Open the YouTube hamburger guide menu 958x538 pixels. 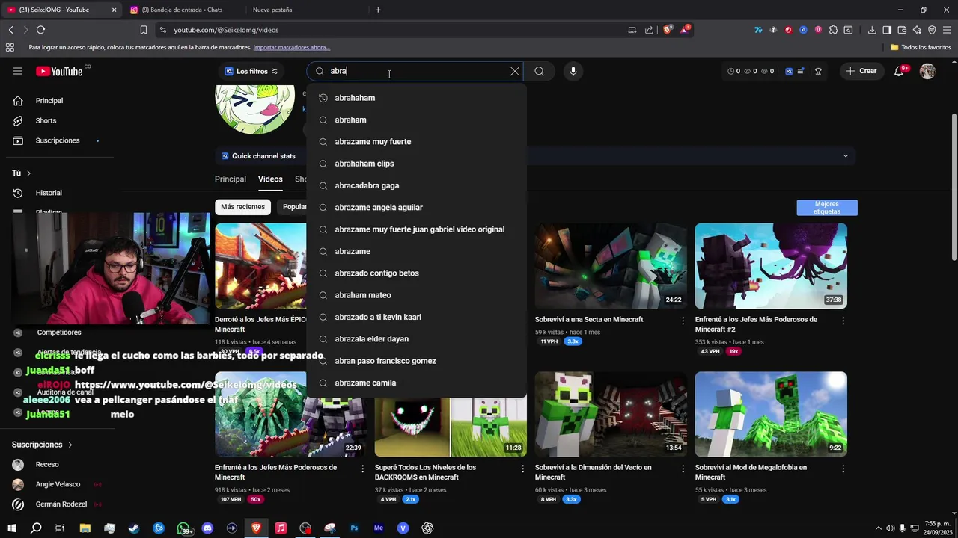[18, 71]
